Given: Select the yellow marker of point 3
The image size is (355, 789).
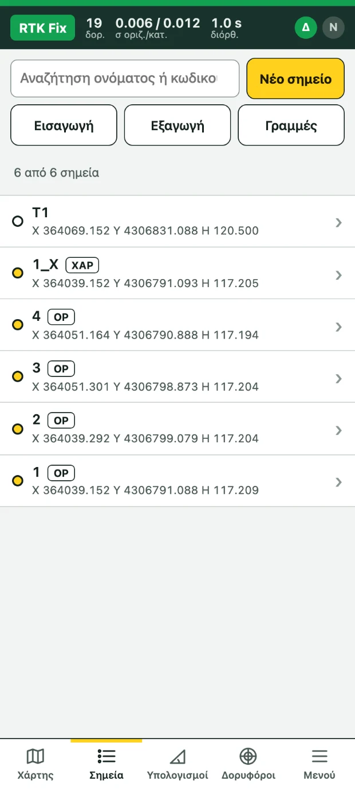Looking at the screenshot, I should 18,376.
